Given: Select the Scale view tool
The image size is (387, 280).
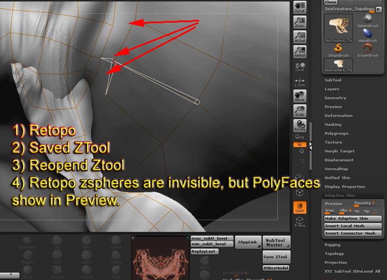Looking at the screenshot, I should pos(300,111).
